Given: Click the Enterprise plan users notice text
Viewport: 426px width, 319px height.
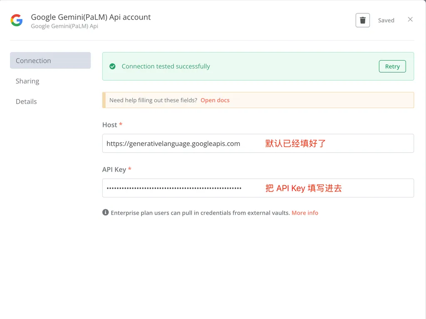Looking at the screenshot, I should tap(200, 213).
